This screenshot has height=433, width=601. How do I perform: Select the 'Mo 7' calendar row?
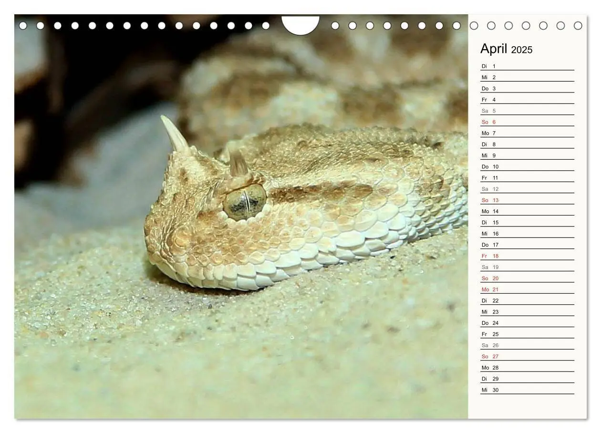[x=527, y=133]
